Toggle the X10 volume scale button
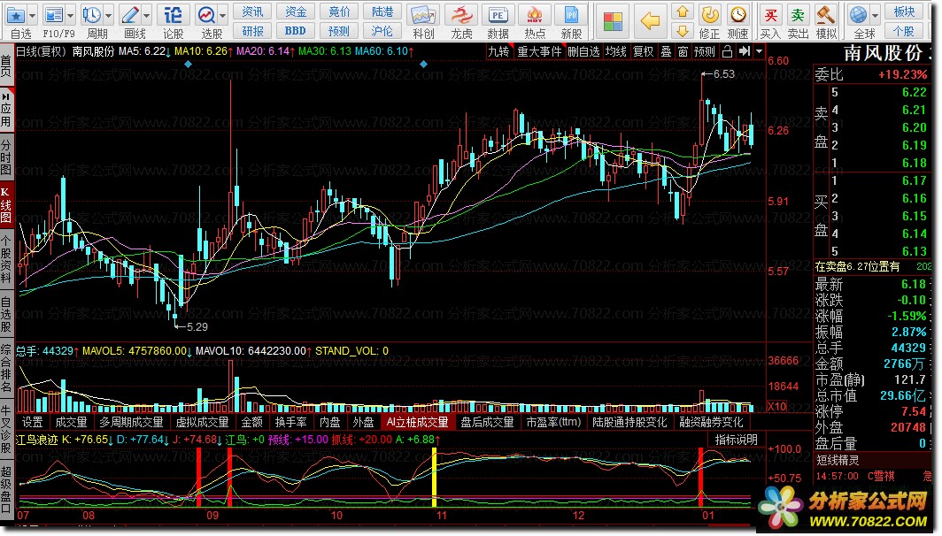The height and width of the screenshot is (536, 942). (776, 406)
